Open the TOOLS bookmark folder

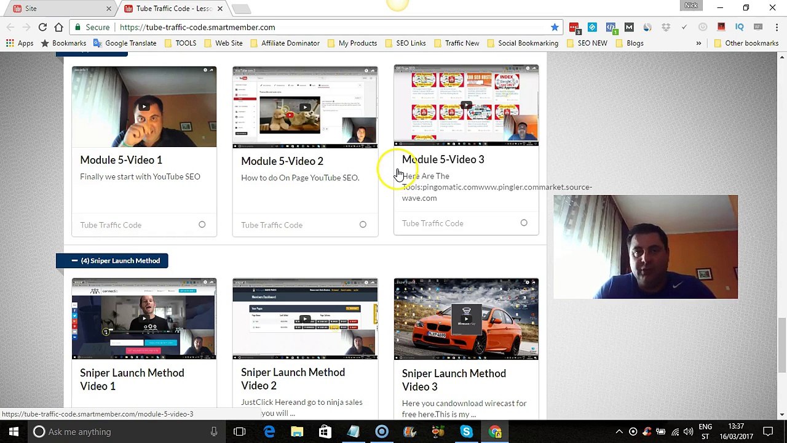tap(180, 43)
